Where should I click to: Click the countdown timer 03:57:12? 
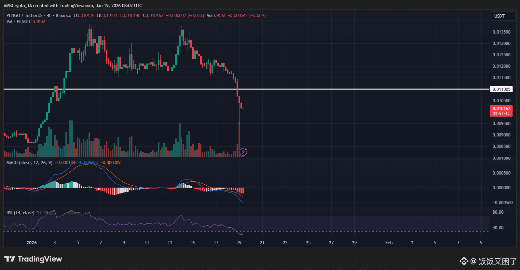(501, 114)
